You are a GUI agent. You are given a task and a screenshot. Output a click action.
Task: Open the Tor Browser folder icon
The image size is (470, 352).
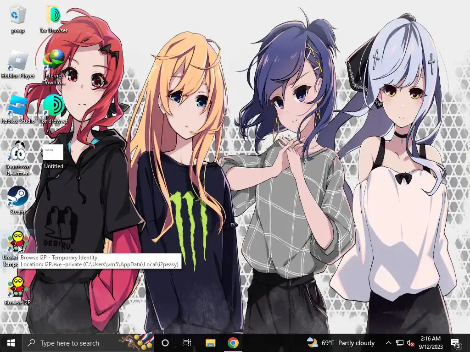(x=54, y=19)
